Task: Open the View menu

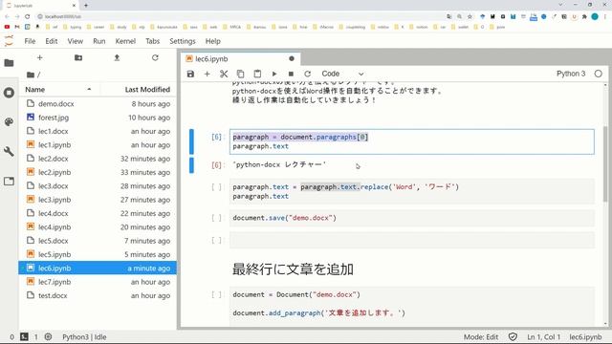Action: [x=75, y=41]
